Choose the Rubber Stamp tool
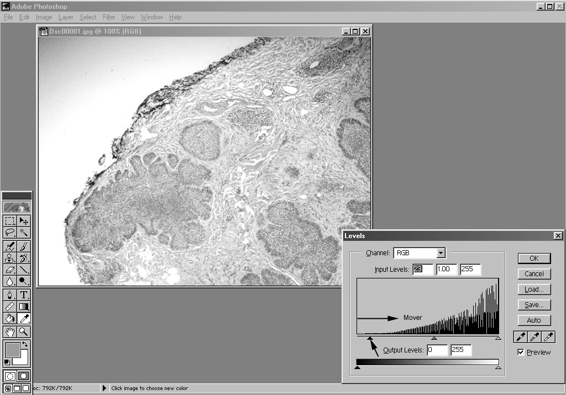Image resolution: width=566 pixels, height=395 pixels. click(10, 258)
